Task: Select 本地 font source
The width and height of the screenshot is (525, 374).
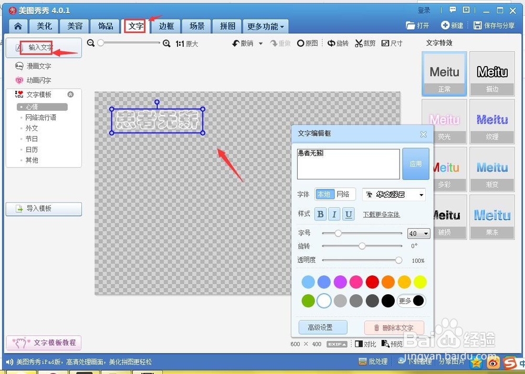Action: point(324,195)
